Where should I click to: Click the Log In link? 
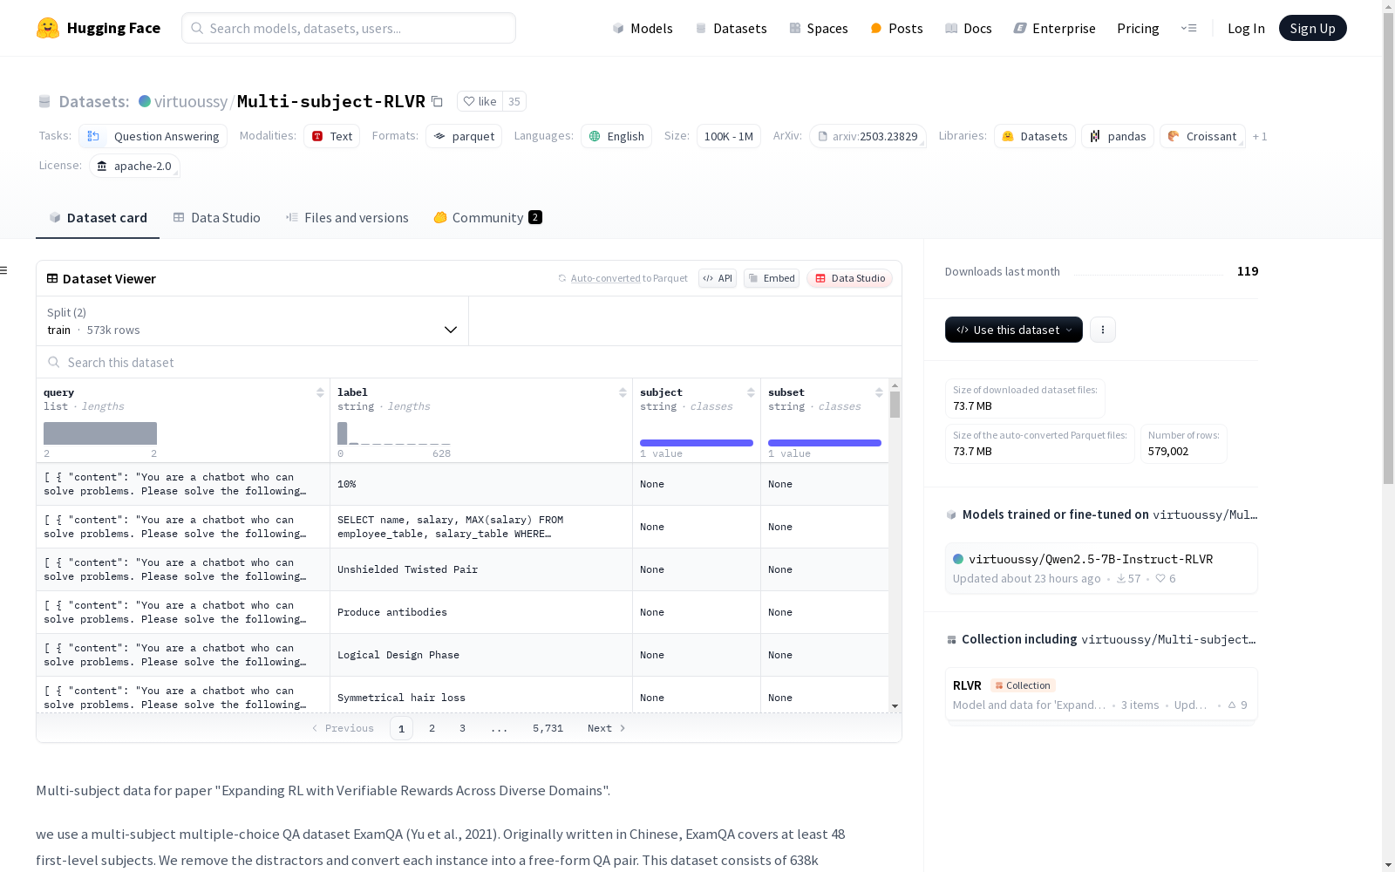pos(1246,28)
